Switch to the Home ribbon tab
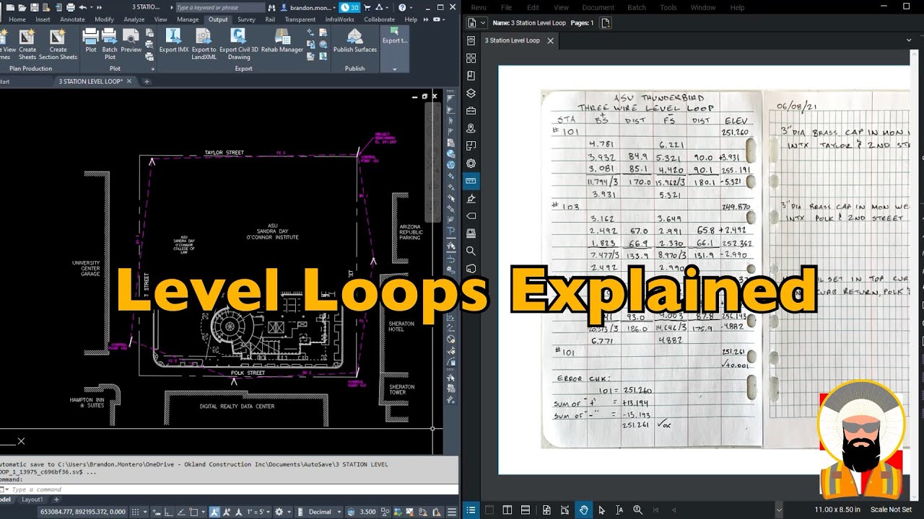 click(x=17, y=19)
